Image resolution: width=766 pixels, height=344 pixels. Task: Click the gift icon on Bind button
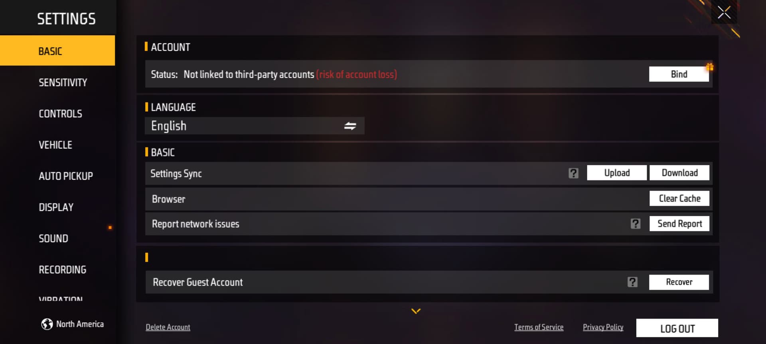710,67
